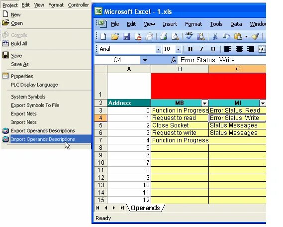Click the Save floppy icon in Excel toolbar
The image size is (283, 227).
126,36
